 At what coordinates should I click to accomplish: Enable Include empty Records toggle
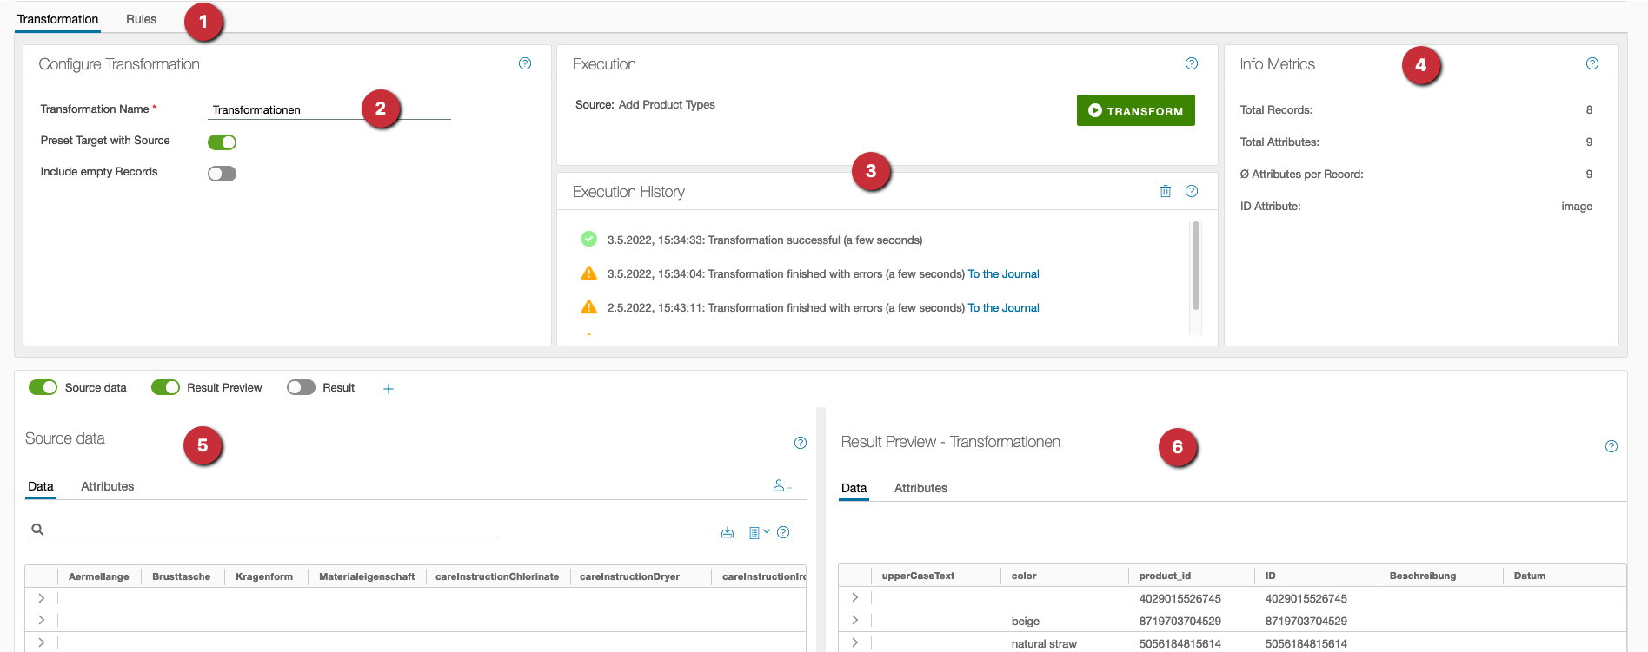(223, 174)
